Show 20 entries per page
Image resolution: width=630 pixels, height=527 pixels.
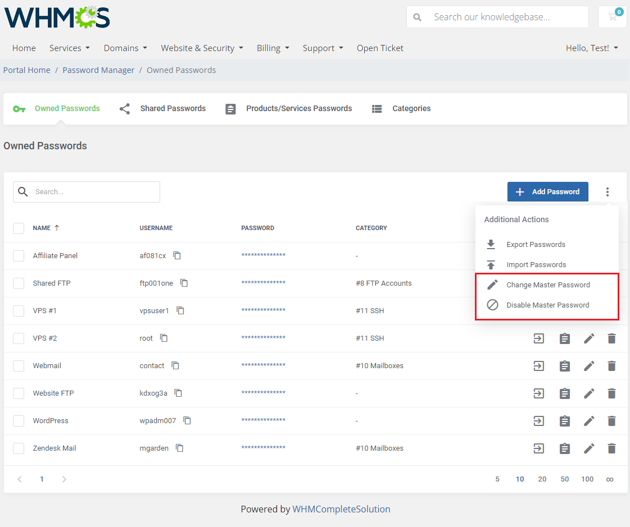[x=542, y=479]
